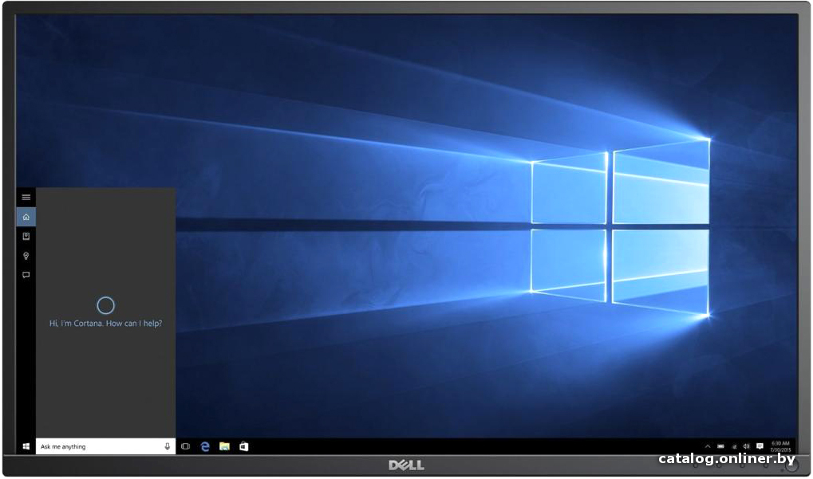The height and width of the screenshot is (479, 813).
Task: Open the network icon in tray
Action: point(734,446)
